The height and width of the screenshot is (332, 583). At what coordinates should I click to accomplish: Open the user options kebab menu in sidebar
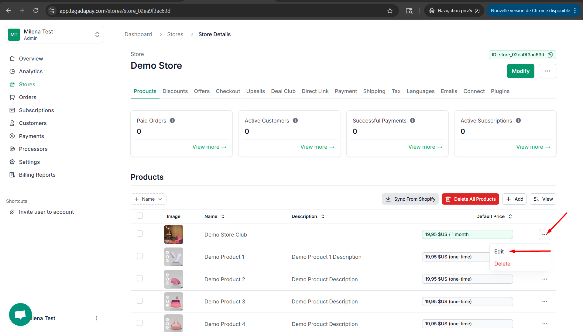click(97, 318)
